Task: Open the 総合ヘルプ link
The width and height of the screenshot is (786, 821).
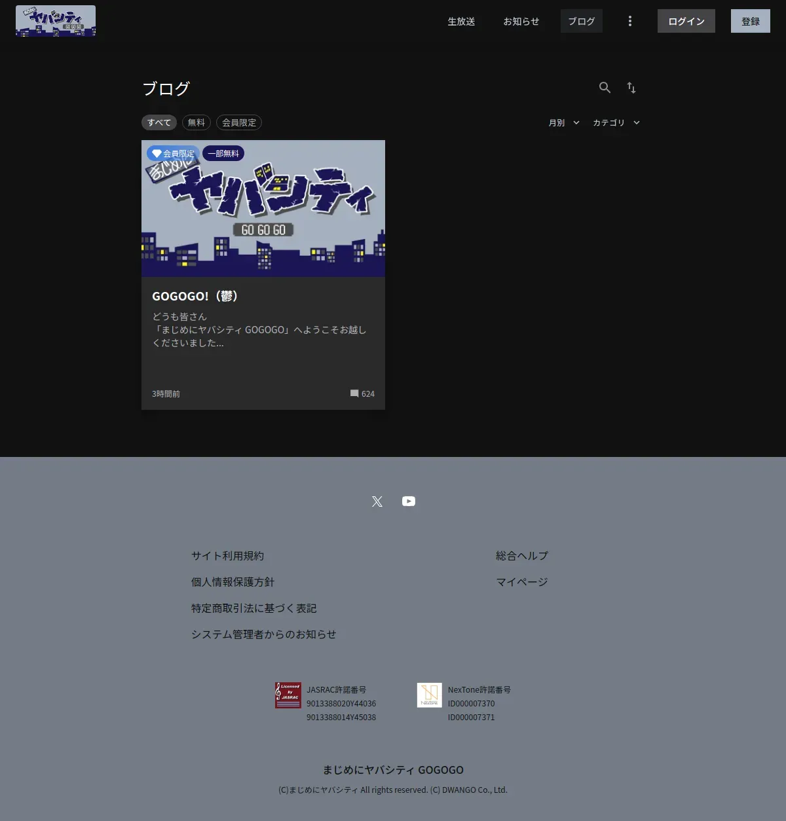Action: pos(522,556)
